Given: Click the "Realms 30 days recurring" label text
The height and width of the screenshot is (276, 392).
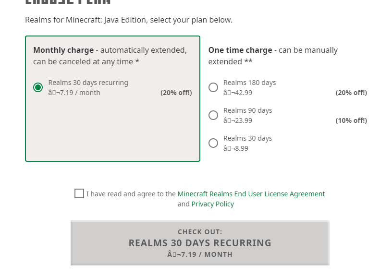Looking at the screenshot, I should click(88, 83).
